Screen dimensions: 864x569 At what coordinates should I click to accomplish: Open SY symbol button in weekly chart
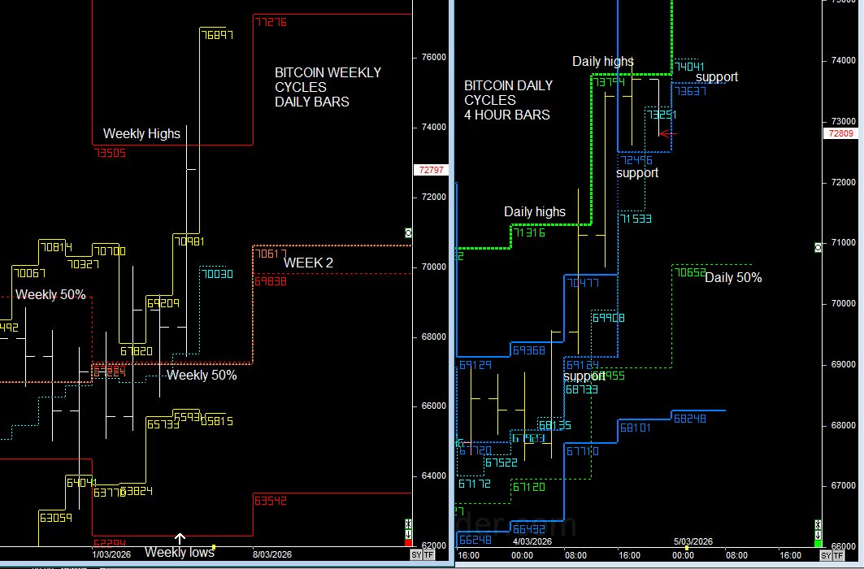point(417,554)
